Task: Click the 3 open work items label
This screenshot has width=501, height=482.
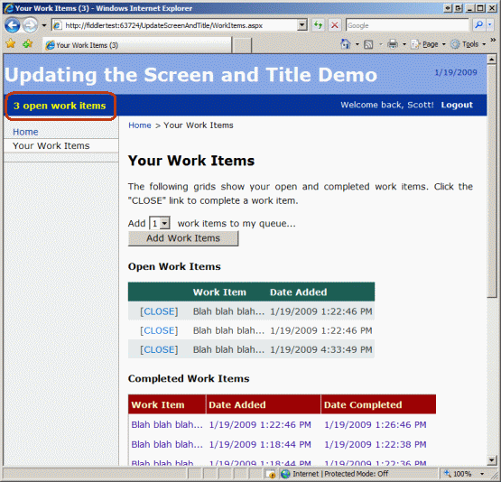Action: (x=60, y=106)
